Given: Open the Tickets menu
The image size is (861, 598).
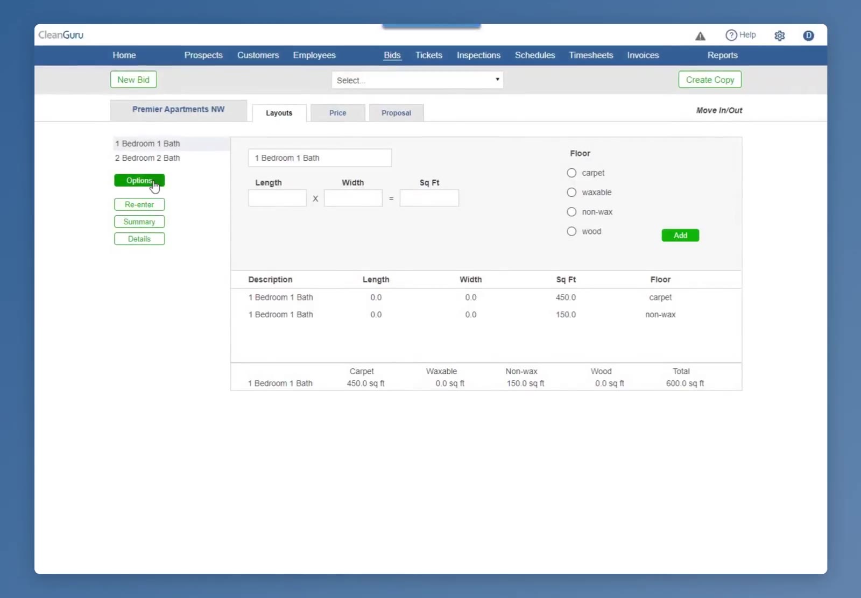Looking at the screenshot, I should pyautogui.click(x=429, y=55).
